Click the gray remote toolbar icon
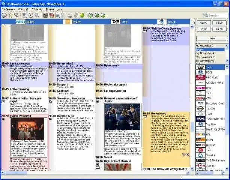This screenshot has width=230, height=180. (76, 15)
